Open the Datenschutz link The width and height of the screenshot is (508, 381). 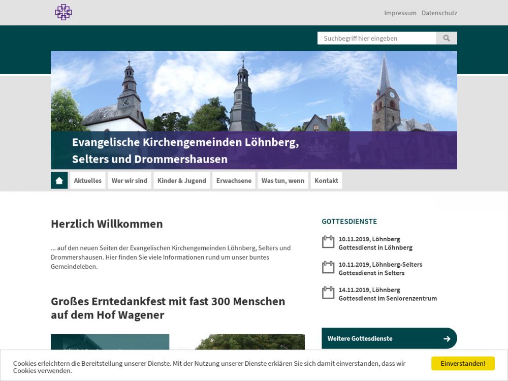coord(439,13)
